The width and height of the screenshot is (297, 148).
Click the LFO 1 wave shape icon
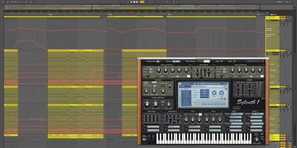[x=190, y=114]
